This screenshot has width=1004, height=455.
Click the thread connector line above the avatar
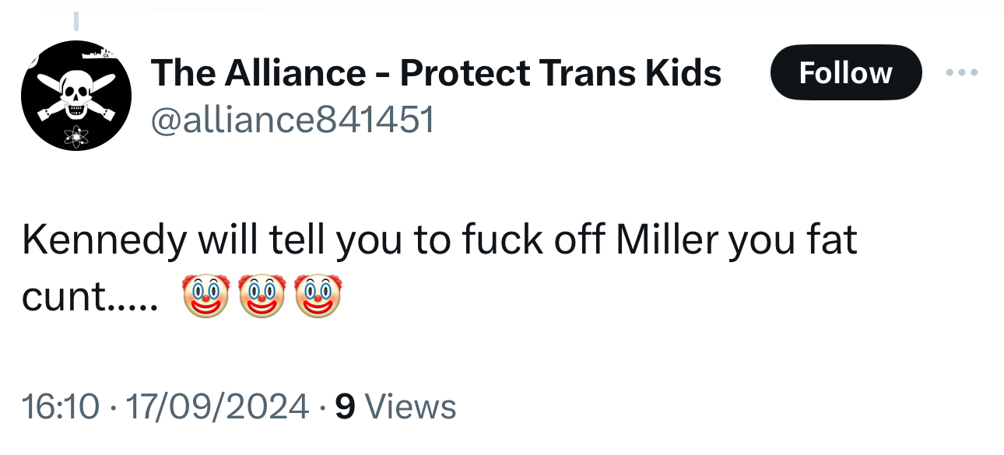76,21
